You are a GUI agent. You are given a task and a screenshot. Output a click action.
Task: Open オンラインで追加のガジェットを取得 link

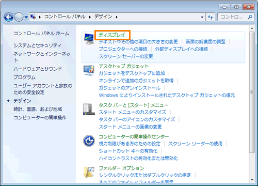point(136,81)
